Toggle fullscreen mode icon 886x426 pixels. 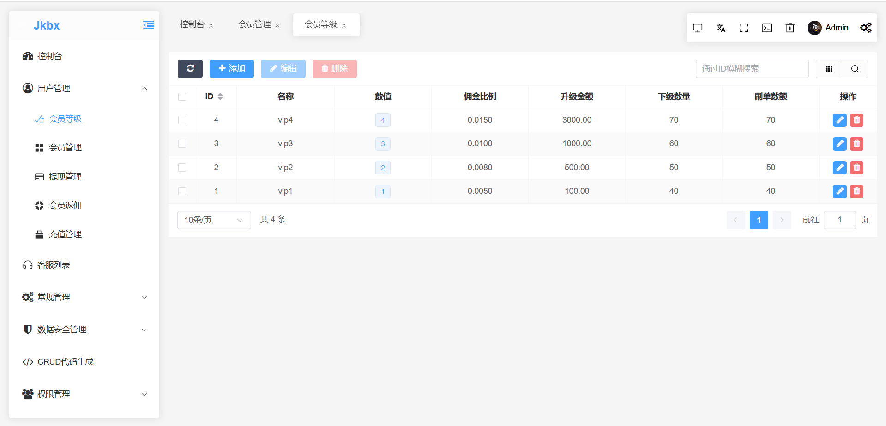(x=744, y=28)
